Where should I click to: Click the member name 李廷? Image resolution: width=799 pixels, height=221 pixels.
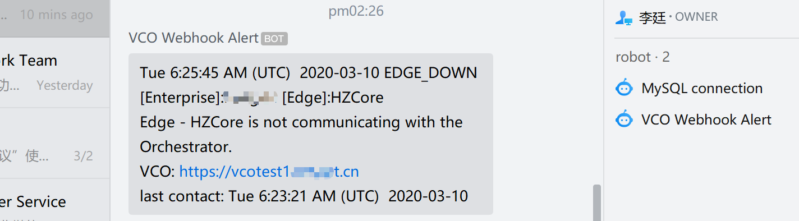pos(653,17)
